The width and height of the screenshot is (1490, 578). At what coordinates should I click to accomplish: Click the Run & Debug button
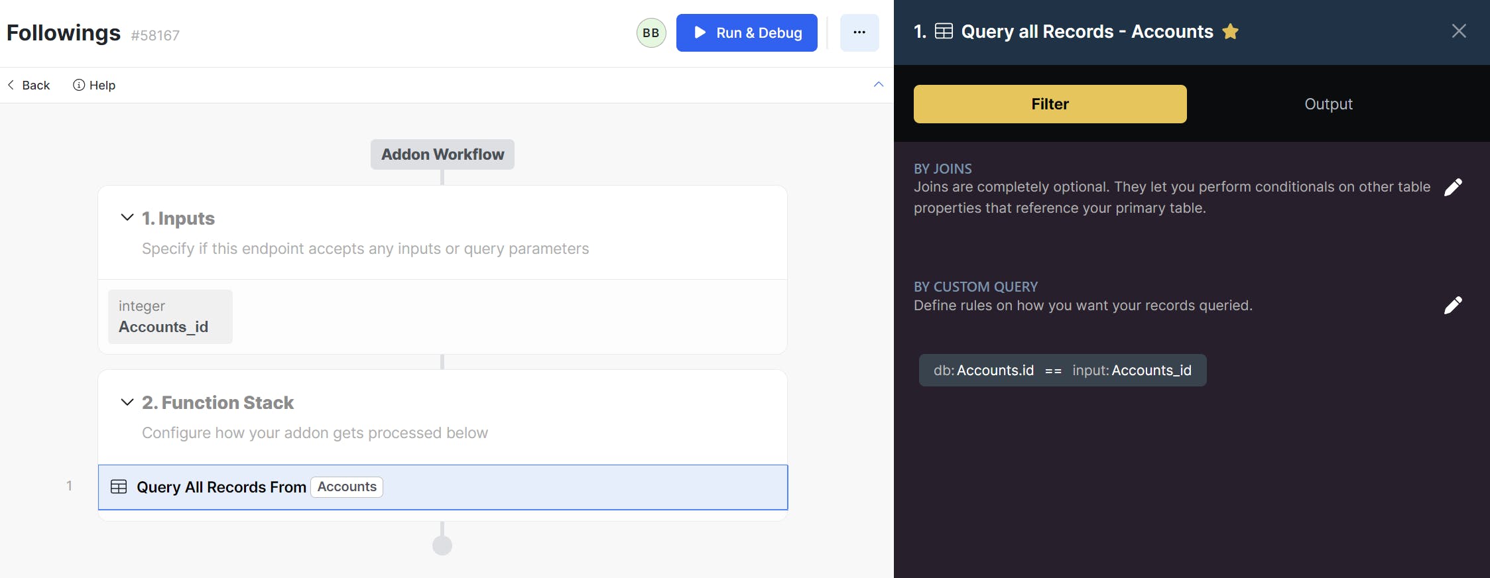coord(747,32)
